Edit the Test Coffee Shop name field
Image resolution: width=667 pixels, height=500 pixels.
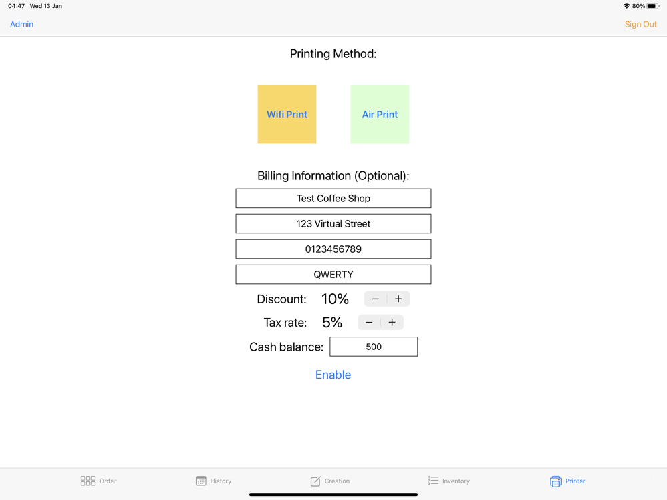click(x=333, y=198)
